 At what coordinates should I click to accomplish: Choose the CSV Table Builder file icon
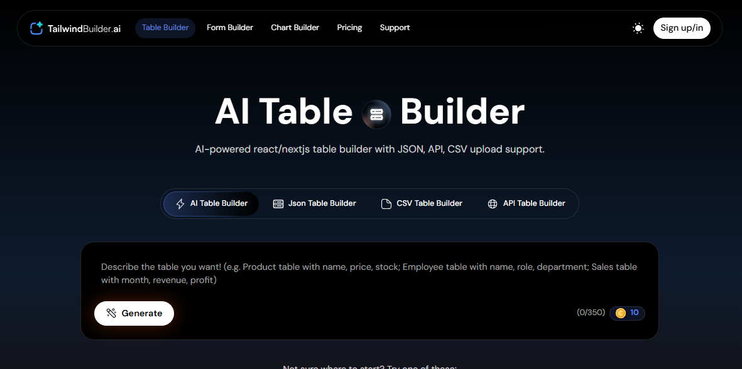[386, 204]
